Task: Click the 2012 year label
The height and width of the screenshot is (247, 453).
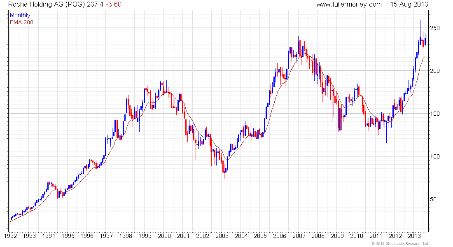Action: point(395,236)
